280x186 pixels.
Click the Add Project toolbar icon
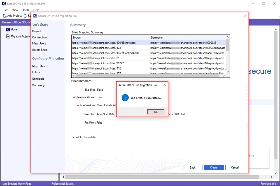click(5, 16)
